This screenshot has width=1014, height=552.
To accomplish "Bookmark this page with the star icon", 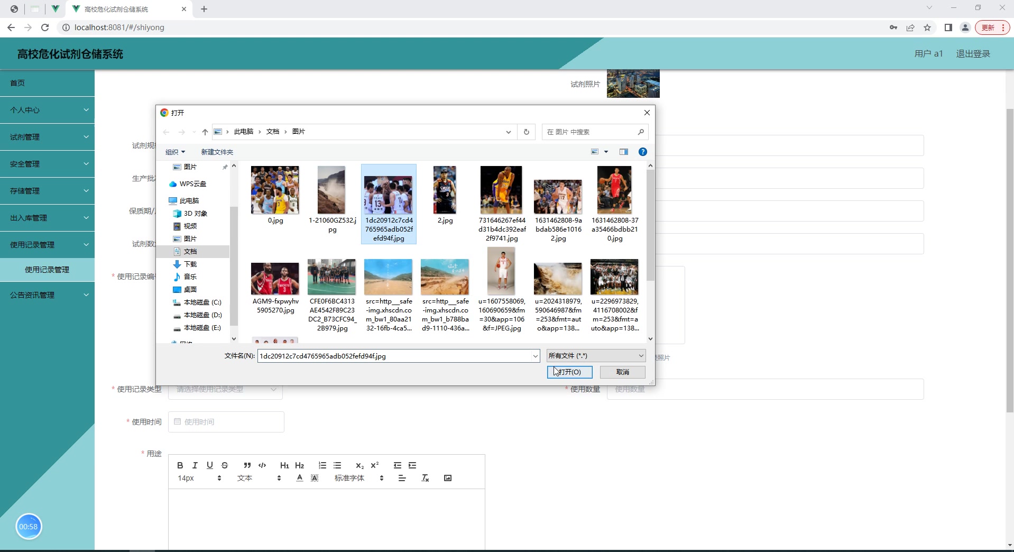I will point(927,27).
